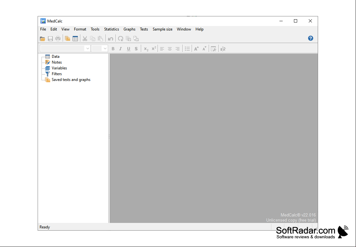Select Filters in the contents tree
The width and height of the screenshot is (356, 247).
[x=57, y=74]
